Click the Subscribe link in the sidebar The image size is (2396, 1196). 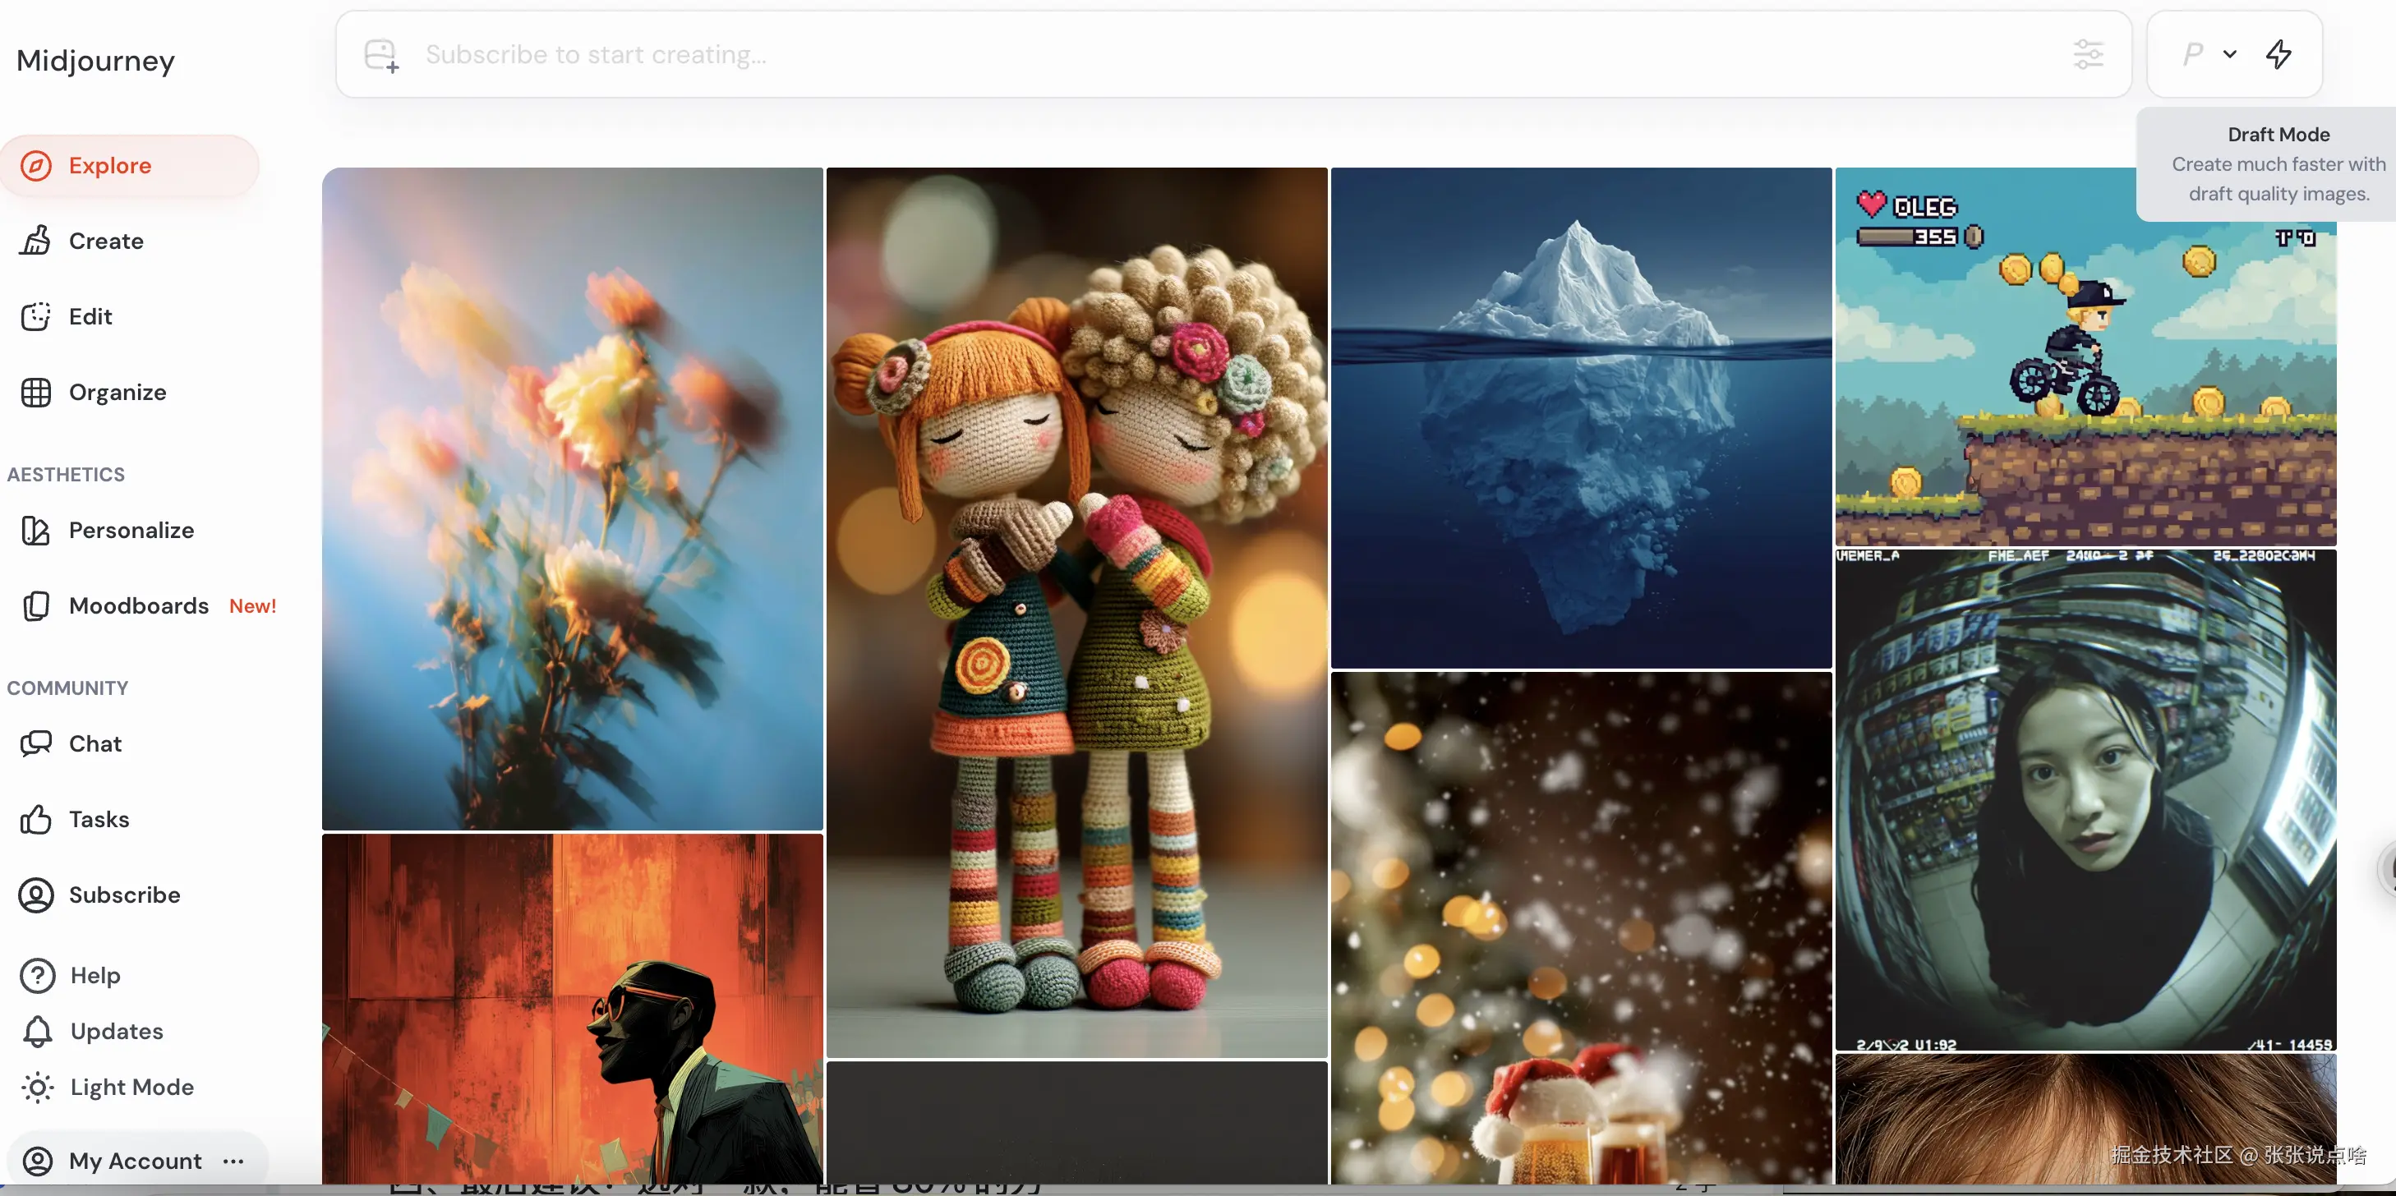point(124,895)
